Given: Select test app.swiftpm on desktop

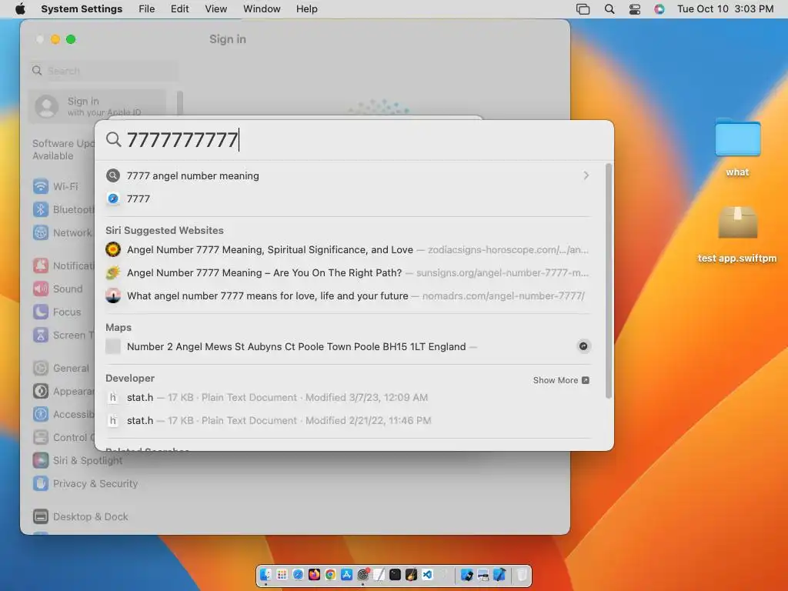Looking at the screenshot, I should (737, 234).
